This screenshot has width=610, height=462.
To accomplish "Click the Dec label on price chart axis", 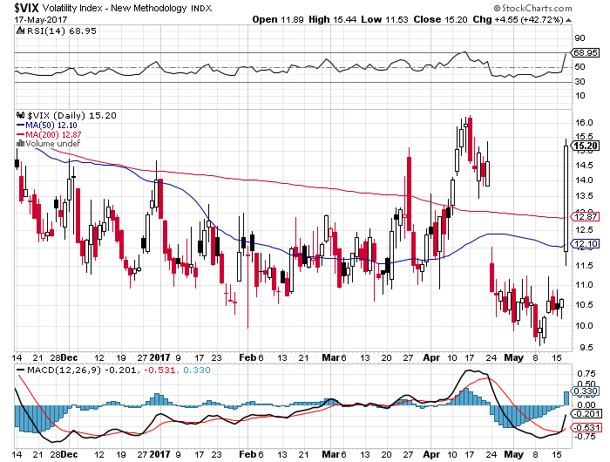I will pyautogui.click(x=70, y=357).
